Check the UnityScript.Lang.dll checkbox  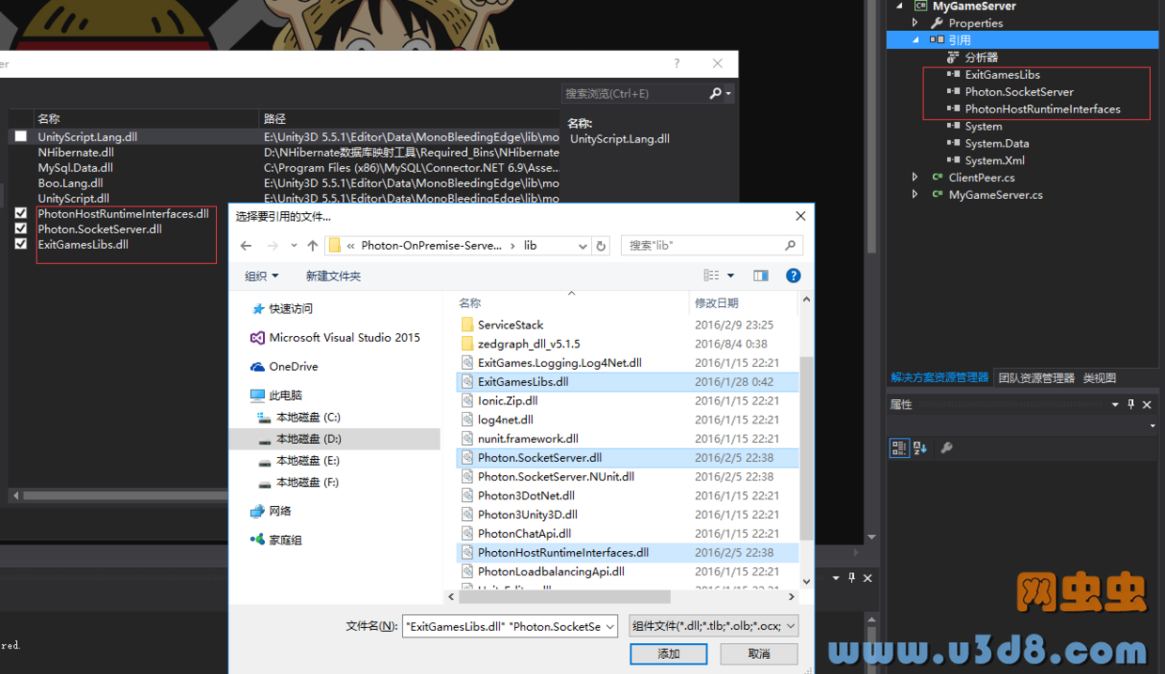click(x=21, y=136)
